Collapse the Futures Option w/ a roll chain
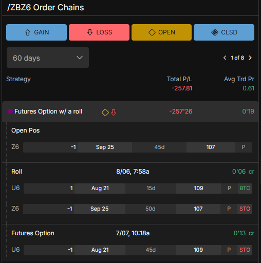 click(x=130, y=111)
